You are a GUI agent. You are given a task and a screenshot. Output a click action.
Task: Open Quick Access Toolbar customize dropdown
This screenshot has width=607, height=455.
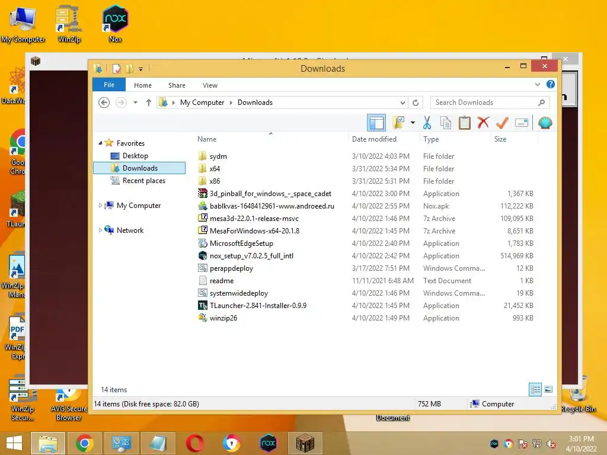tap(140, 69)
